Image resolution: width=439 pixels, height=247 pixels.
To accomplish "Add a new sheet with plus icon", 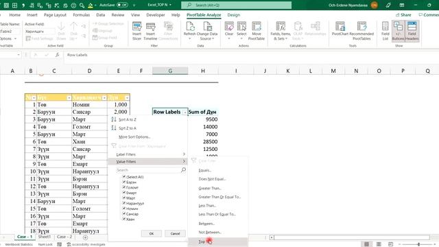I will point(85,237).
